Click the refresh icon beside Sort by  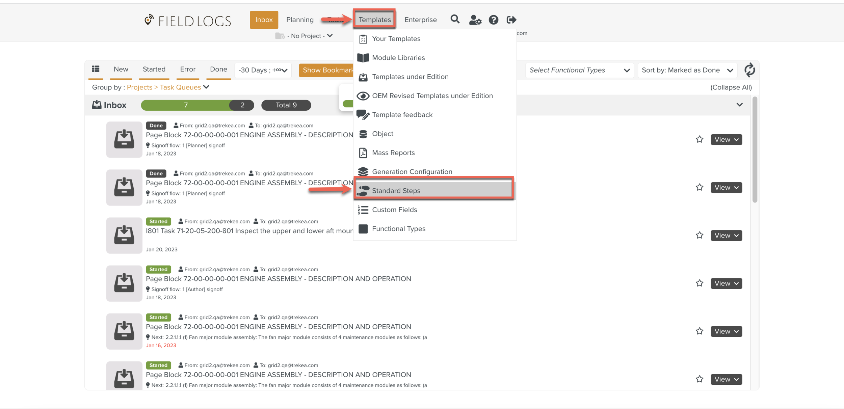(749, 70)
